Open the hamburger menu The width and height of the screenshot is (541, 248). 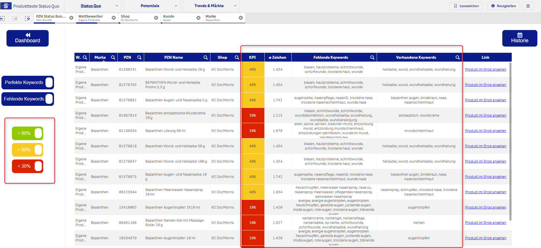[528, 6]
